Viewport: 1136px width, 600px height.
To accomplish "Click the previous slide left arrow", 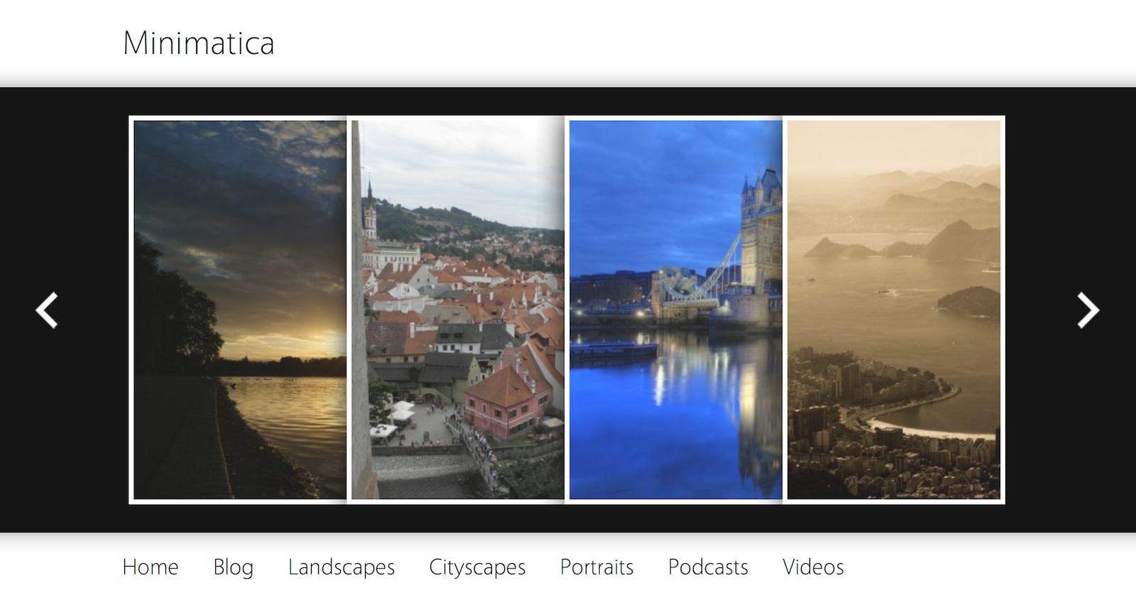I will coord(47,310).
